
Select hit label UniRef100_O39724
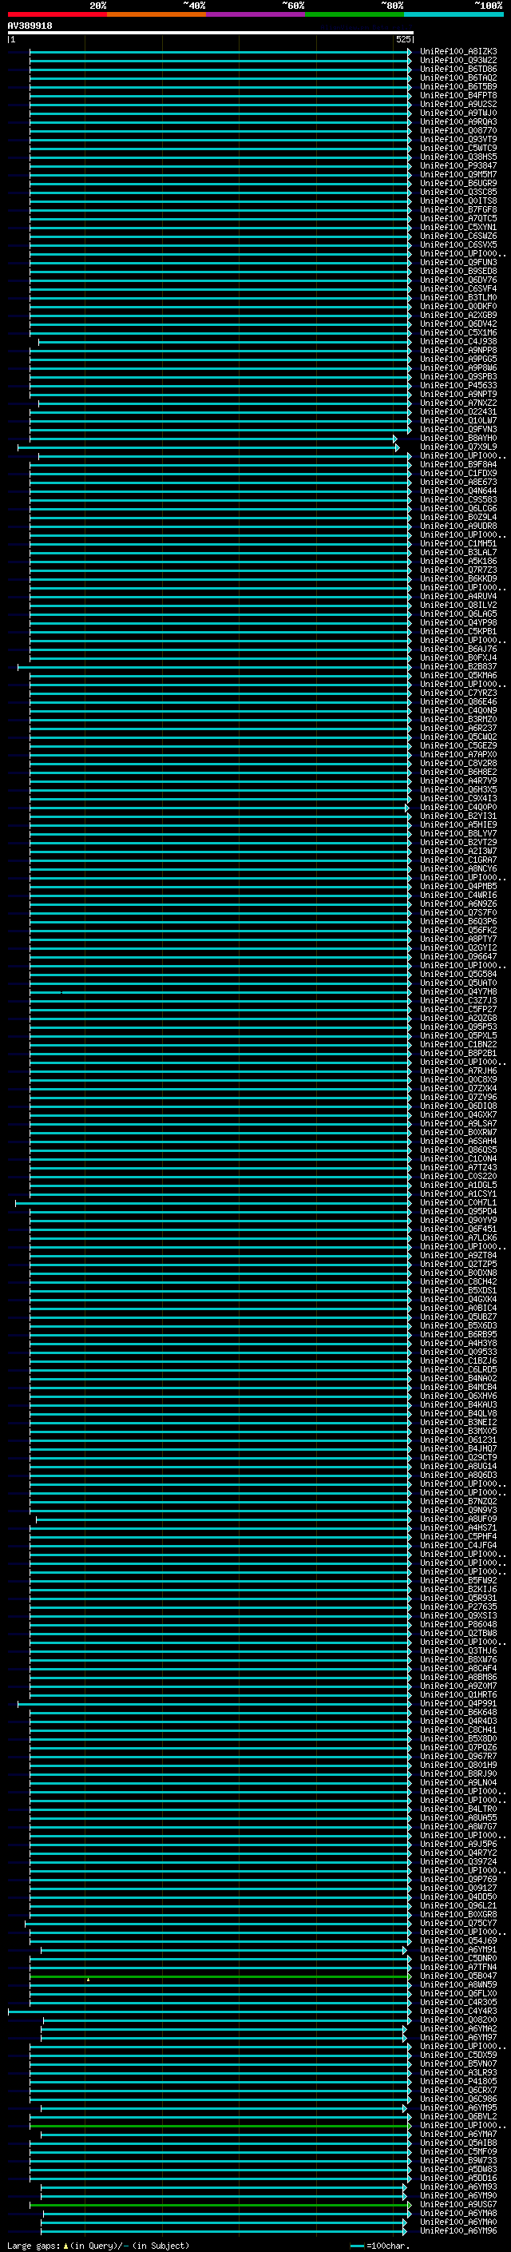[x=458, y=1861]
